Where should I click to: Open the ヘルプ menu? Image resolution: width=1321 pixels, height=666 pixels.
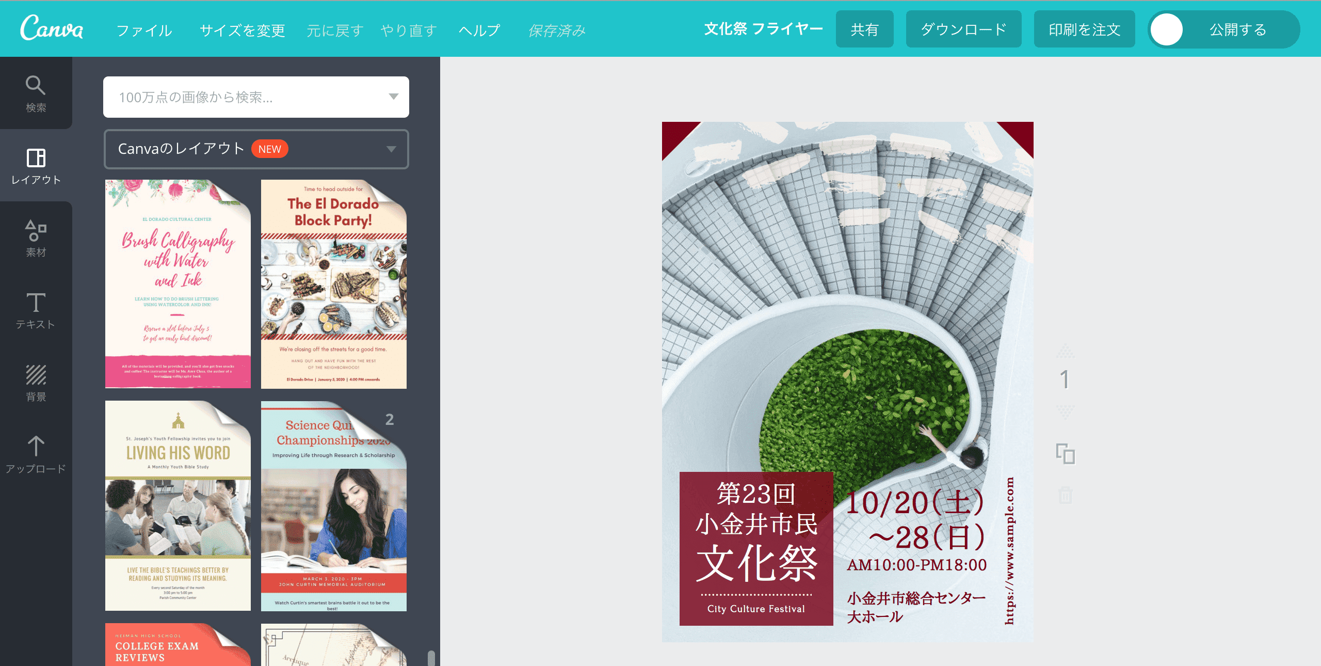point(479,30)
